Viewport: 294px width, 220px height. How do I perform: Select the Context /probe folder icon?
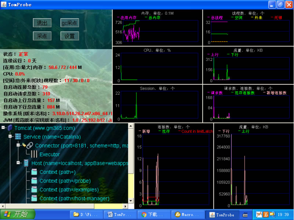(x=34, y=181)
